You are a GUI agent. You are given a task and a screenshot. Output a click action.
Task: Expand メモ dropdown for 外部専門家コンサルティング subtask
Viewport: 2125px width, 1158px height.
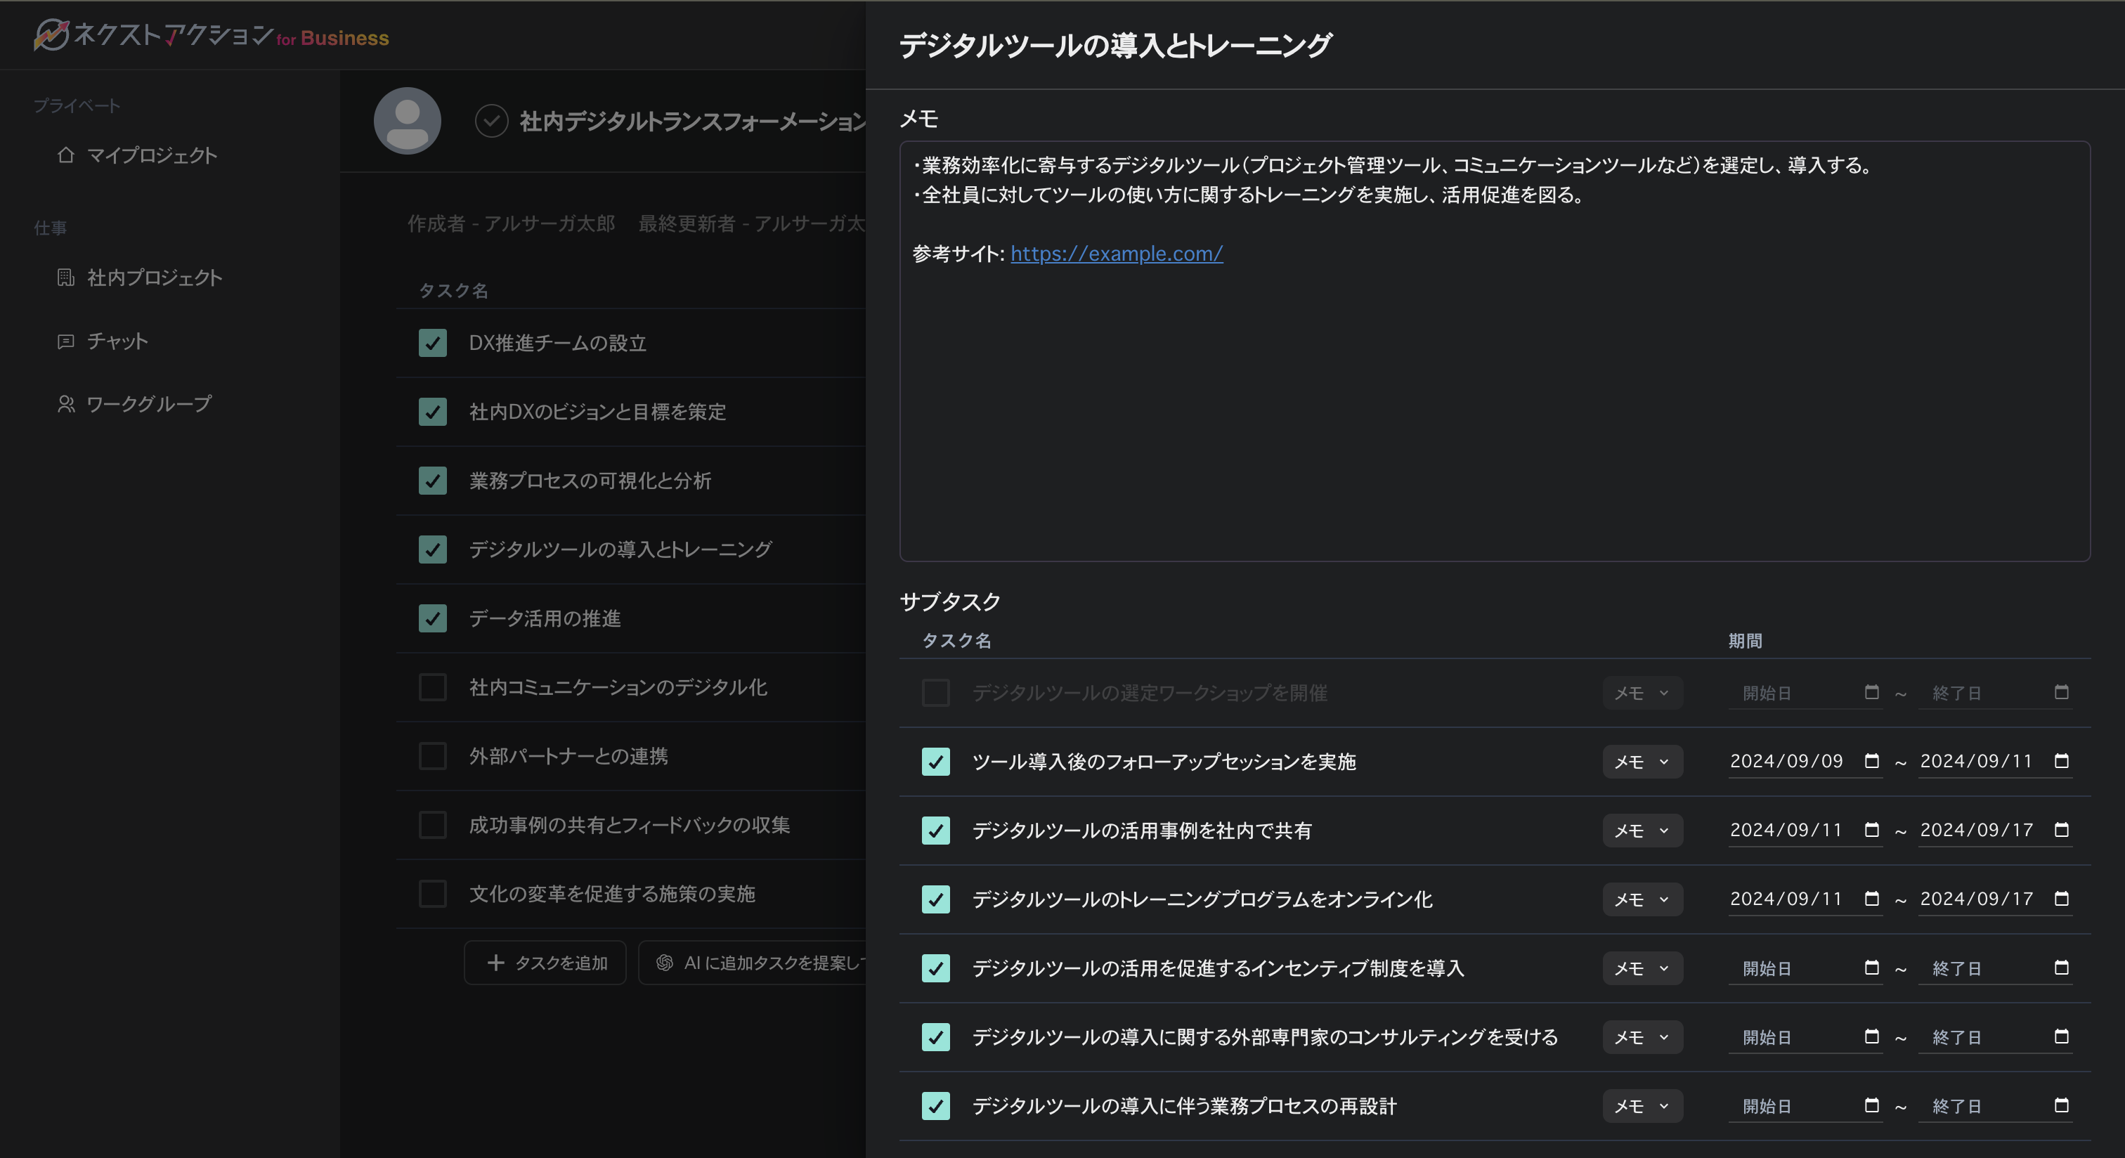coord(1642,1036)
